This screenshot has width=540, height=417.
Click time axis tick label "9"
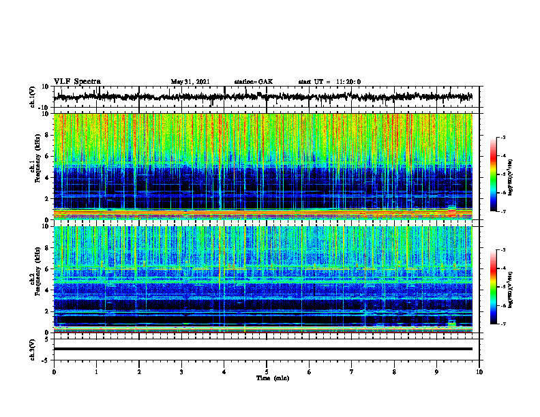point(436,372)
